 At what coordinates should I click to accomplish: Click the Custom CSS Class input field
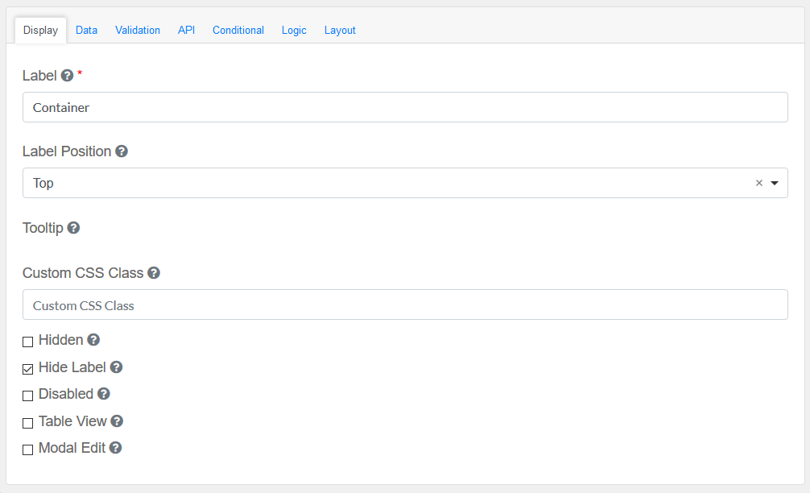coord(405,305)
